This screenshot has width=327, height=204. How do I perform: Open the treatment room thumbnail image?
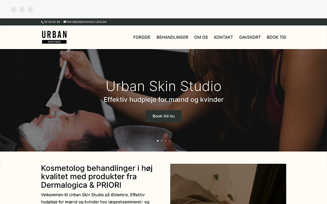(228, 184)
